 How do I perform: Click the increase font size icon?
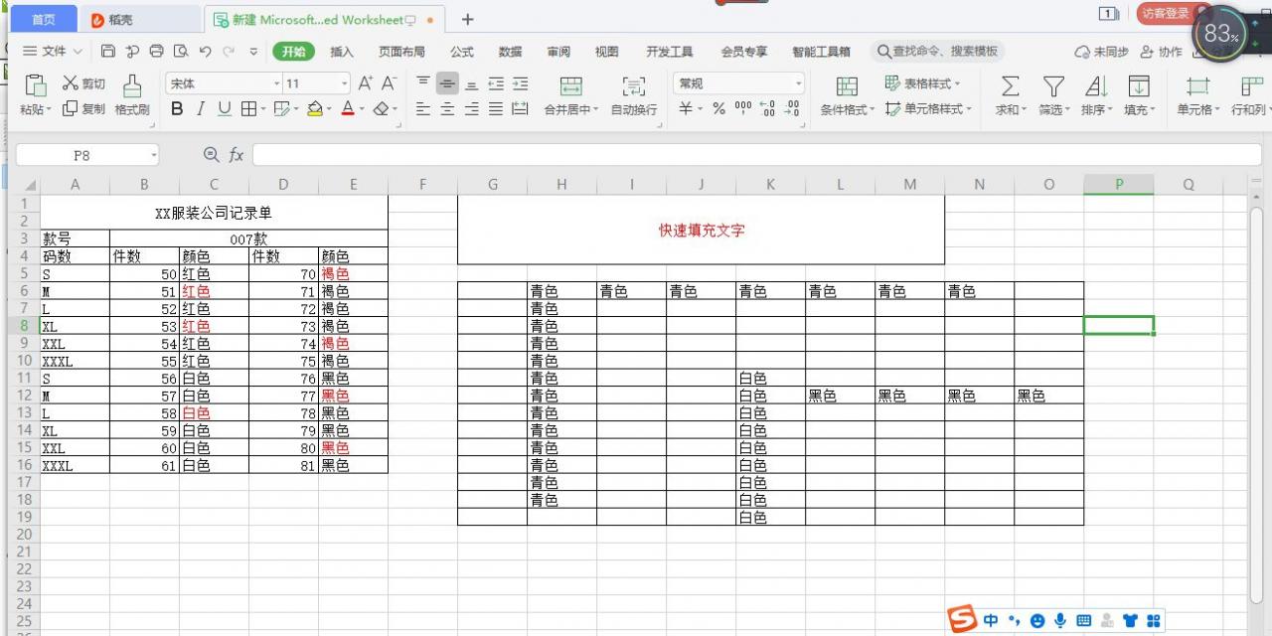pyautogui.click(x=365, y=83)
